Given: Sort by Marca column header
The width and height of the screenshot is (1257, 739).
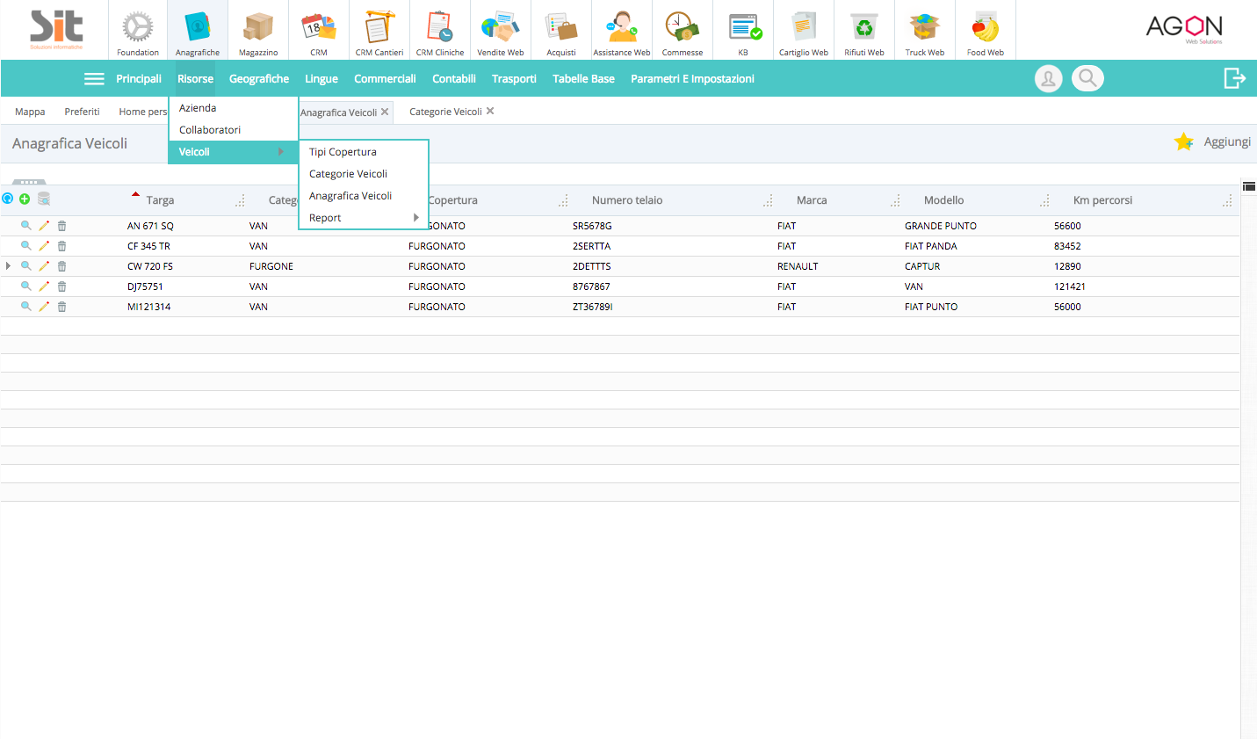Looking at the screenshot, I should coord(812,200).
